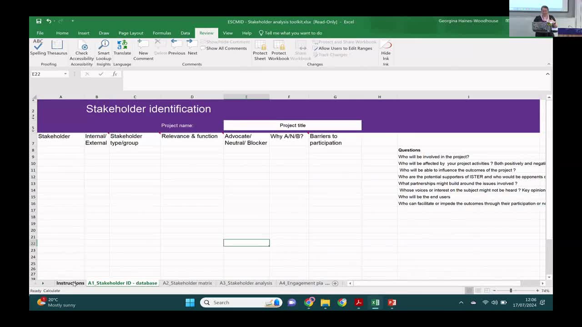Click Show All Comments

pos(223,48)
